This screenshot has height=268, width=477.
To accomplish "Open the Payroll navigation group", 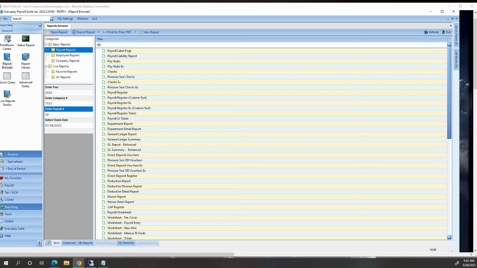I will click(x=21, y=185).
